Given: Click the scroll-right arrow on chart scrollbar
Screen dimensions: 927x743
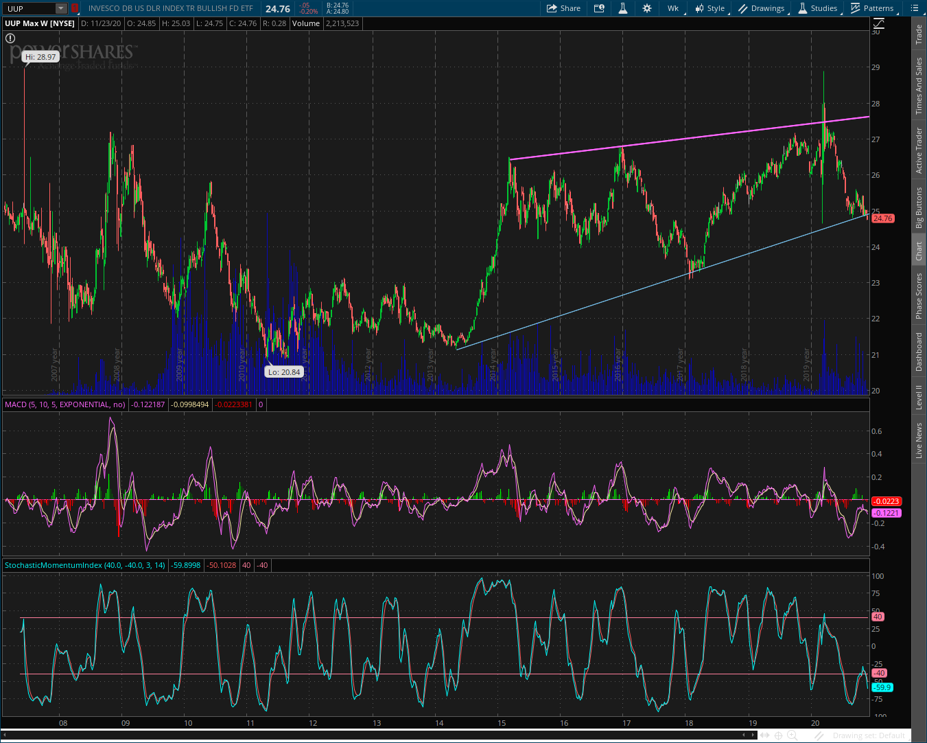Looking at the screenshot, I should pyautogui.click(x=753, y=734).
